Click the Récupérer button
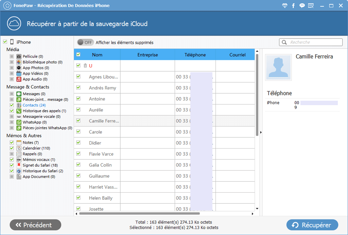The height and width of the screenshot is (235, 348). click(312, 225)
